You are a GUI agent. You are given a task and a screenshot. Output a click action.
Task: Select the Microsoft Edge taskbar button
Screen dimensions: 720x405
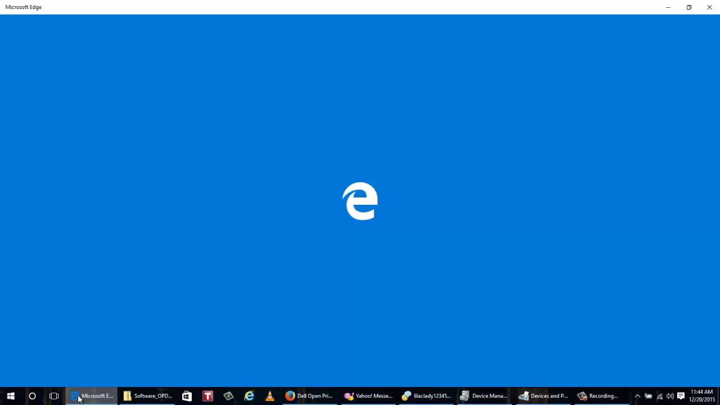(x=92, y=396)
